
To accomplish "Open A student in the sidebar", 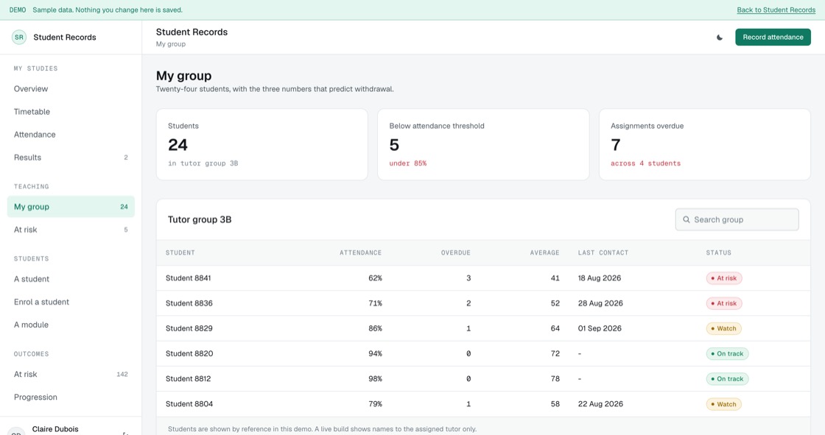I will pos(71,279).
